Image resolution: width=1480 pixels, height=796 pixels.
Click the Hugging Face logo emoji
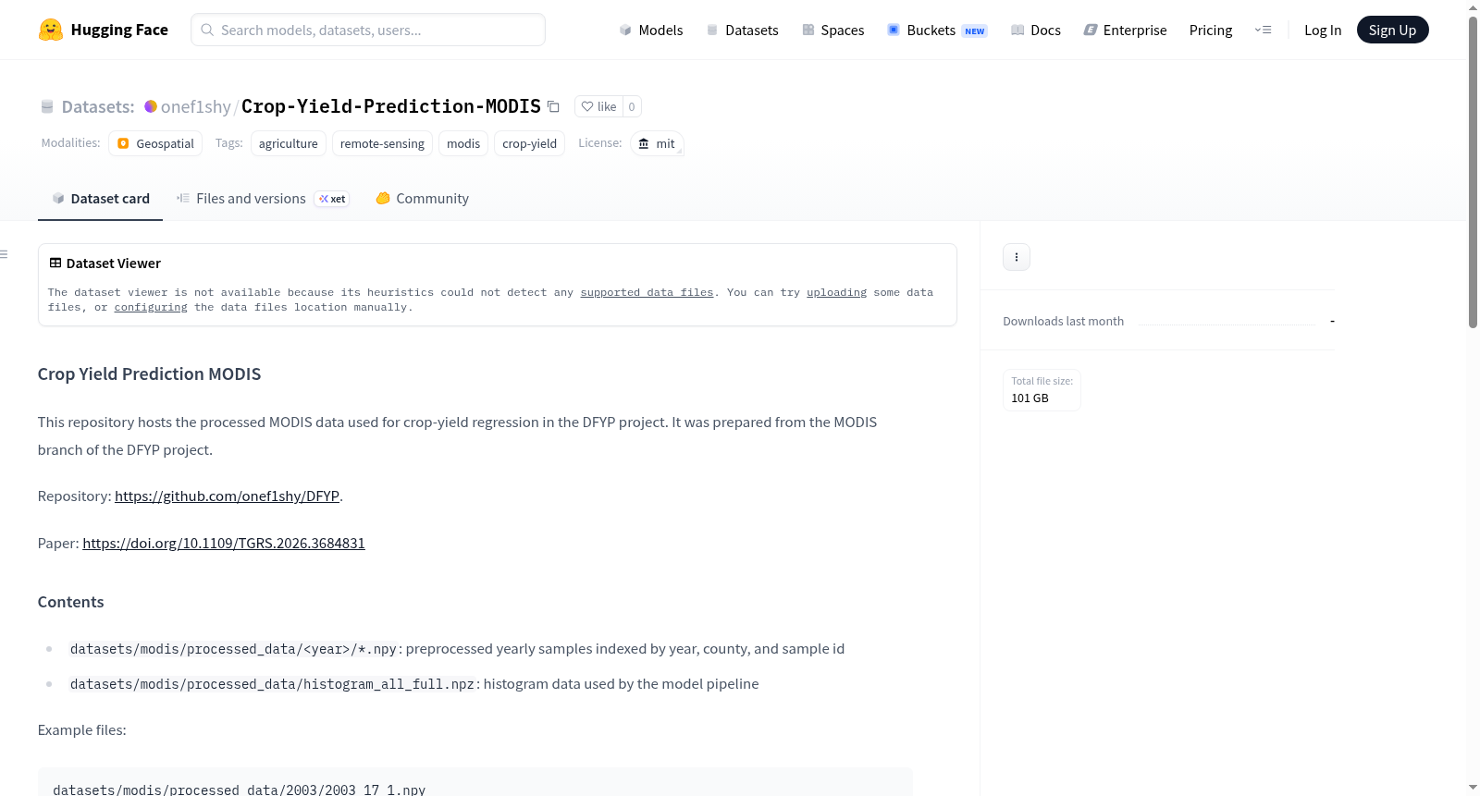[x=51, y=30]
